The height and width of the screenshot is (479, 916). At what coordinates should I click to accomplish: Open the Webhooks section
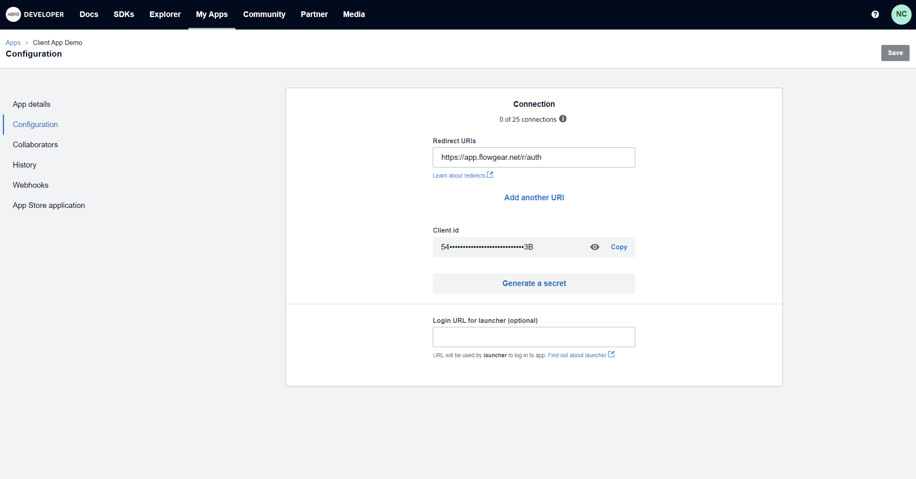coord(30,185)
